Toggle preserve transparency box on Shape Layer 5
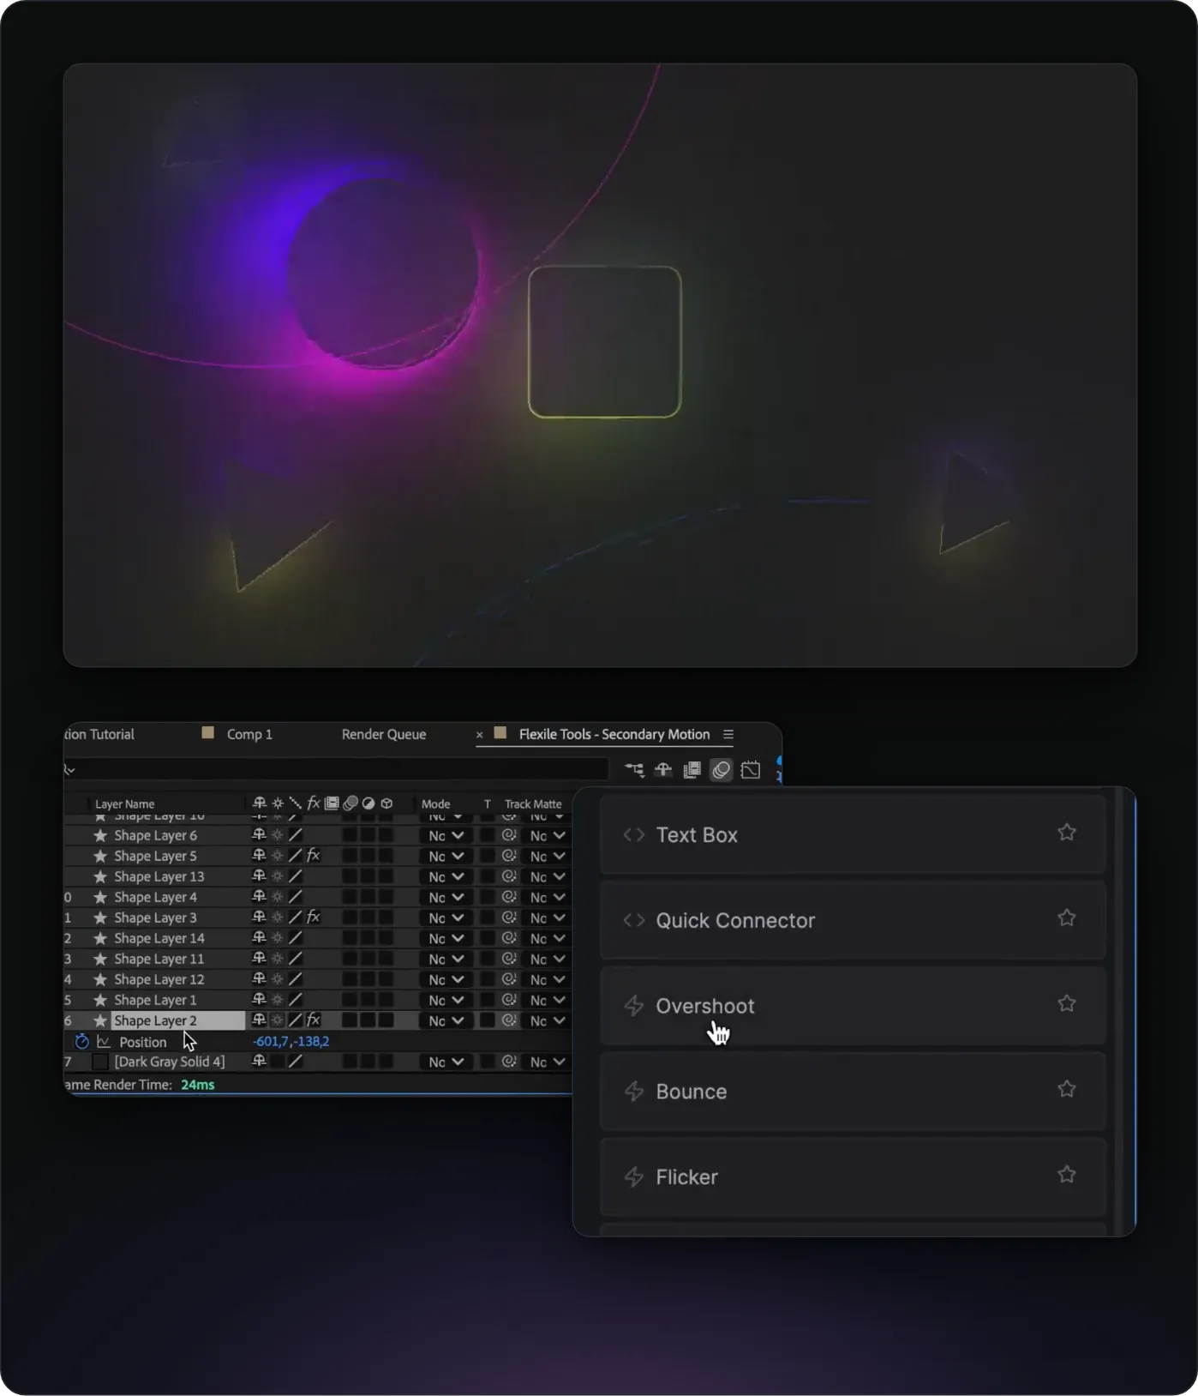Viewport: 1198px width, 1396px height. (488, 856)
